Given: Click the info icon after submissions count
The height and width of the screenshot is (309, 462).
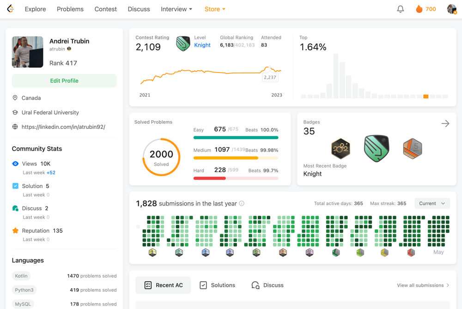Looking at the screenshot, I should 242,204.
